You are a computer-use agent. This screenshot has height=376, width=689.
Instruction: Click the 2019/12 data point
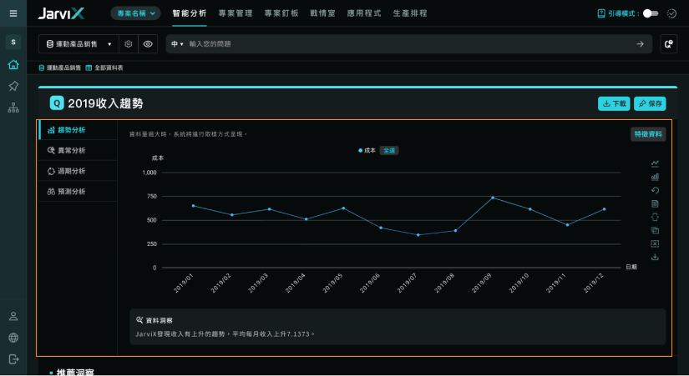coord(604,209)
